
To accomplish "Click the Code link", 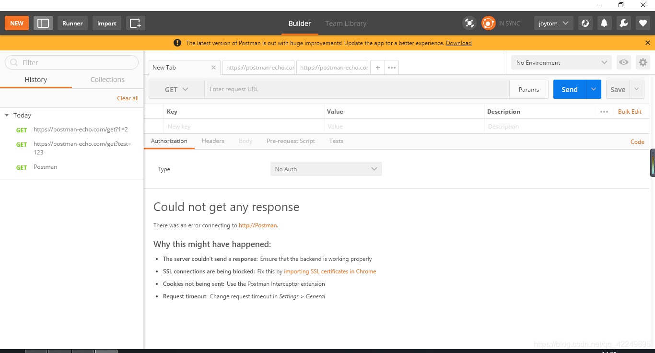I will tap(637, 142).
